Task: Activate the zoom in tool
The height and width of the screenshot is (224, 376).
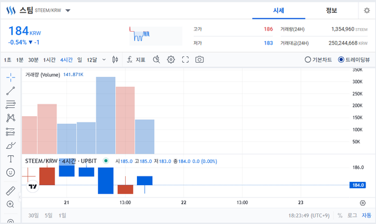Action: click(x=11, y=204)
